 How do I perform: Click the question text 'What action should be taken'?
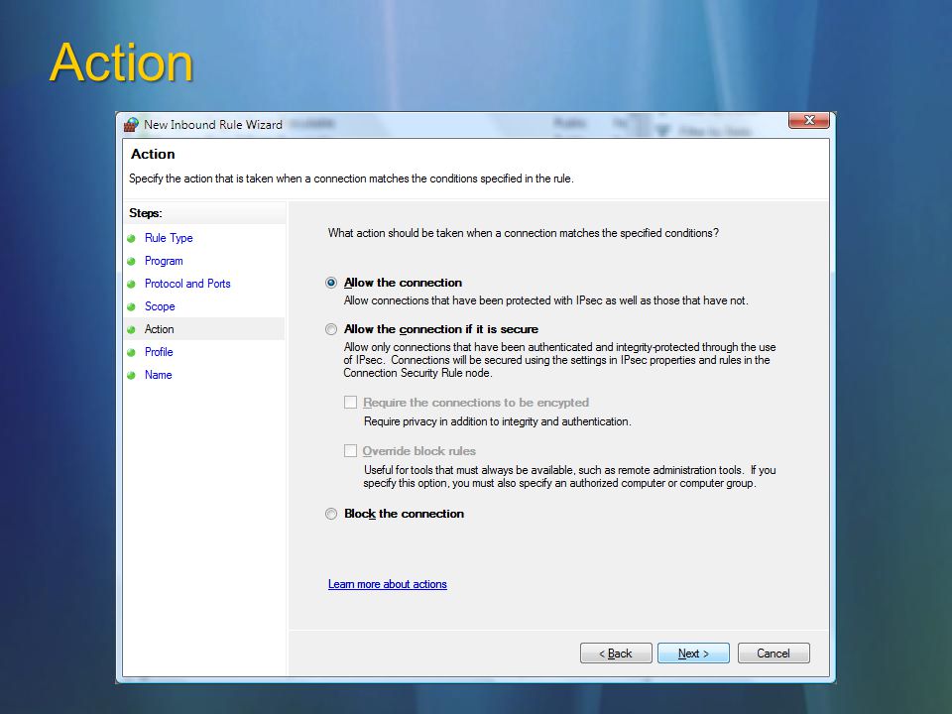[x=524, y=233]
